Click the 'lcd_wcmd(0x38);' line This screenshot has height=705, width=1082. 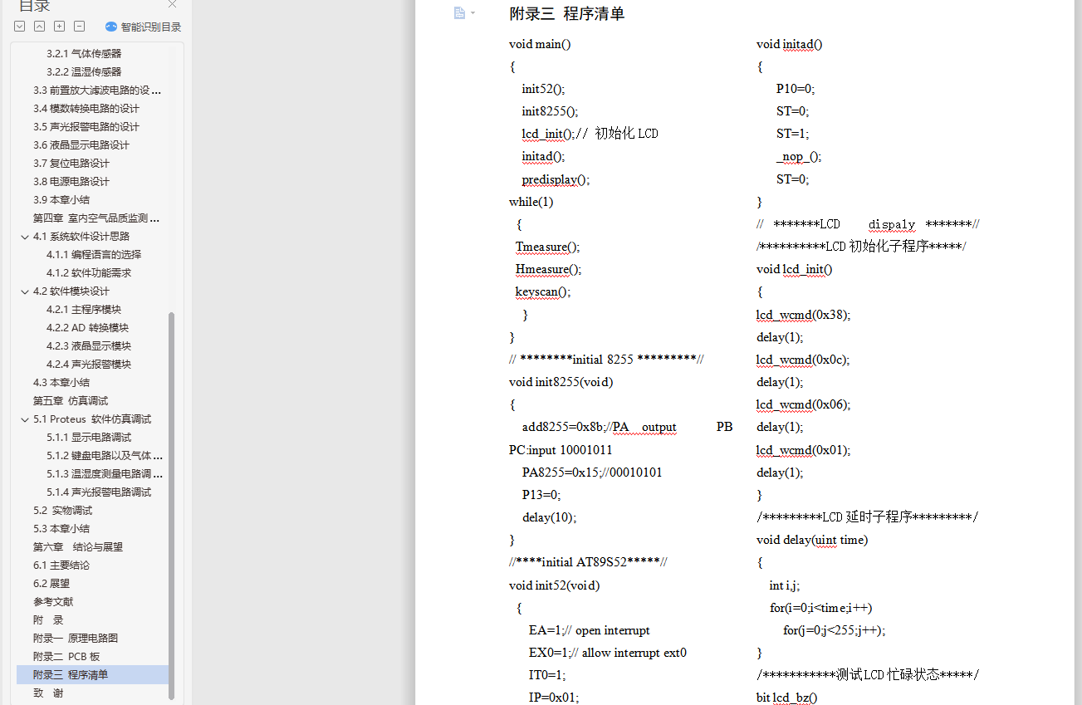point(804,315)
